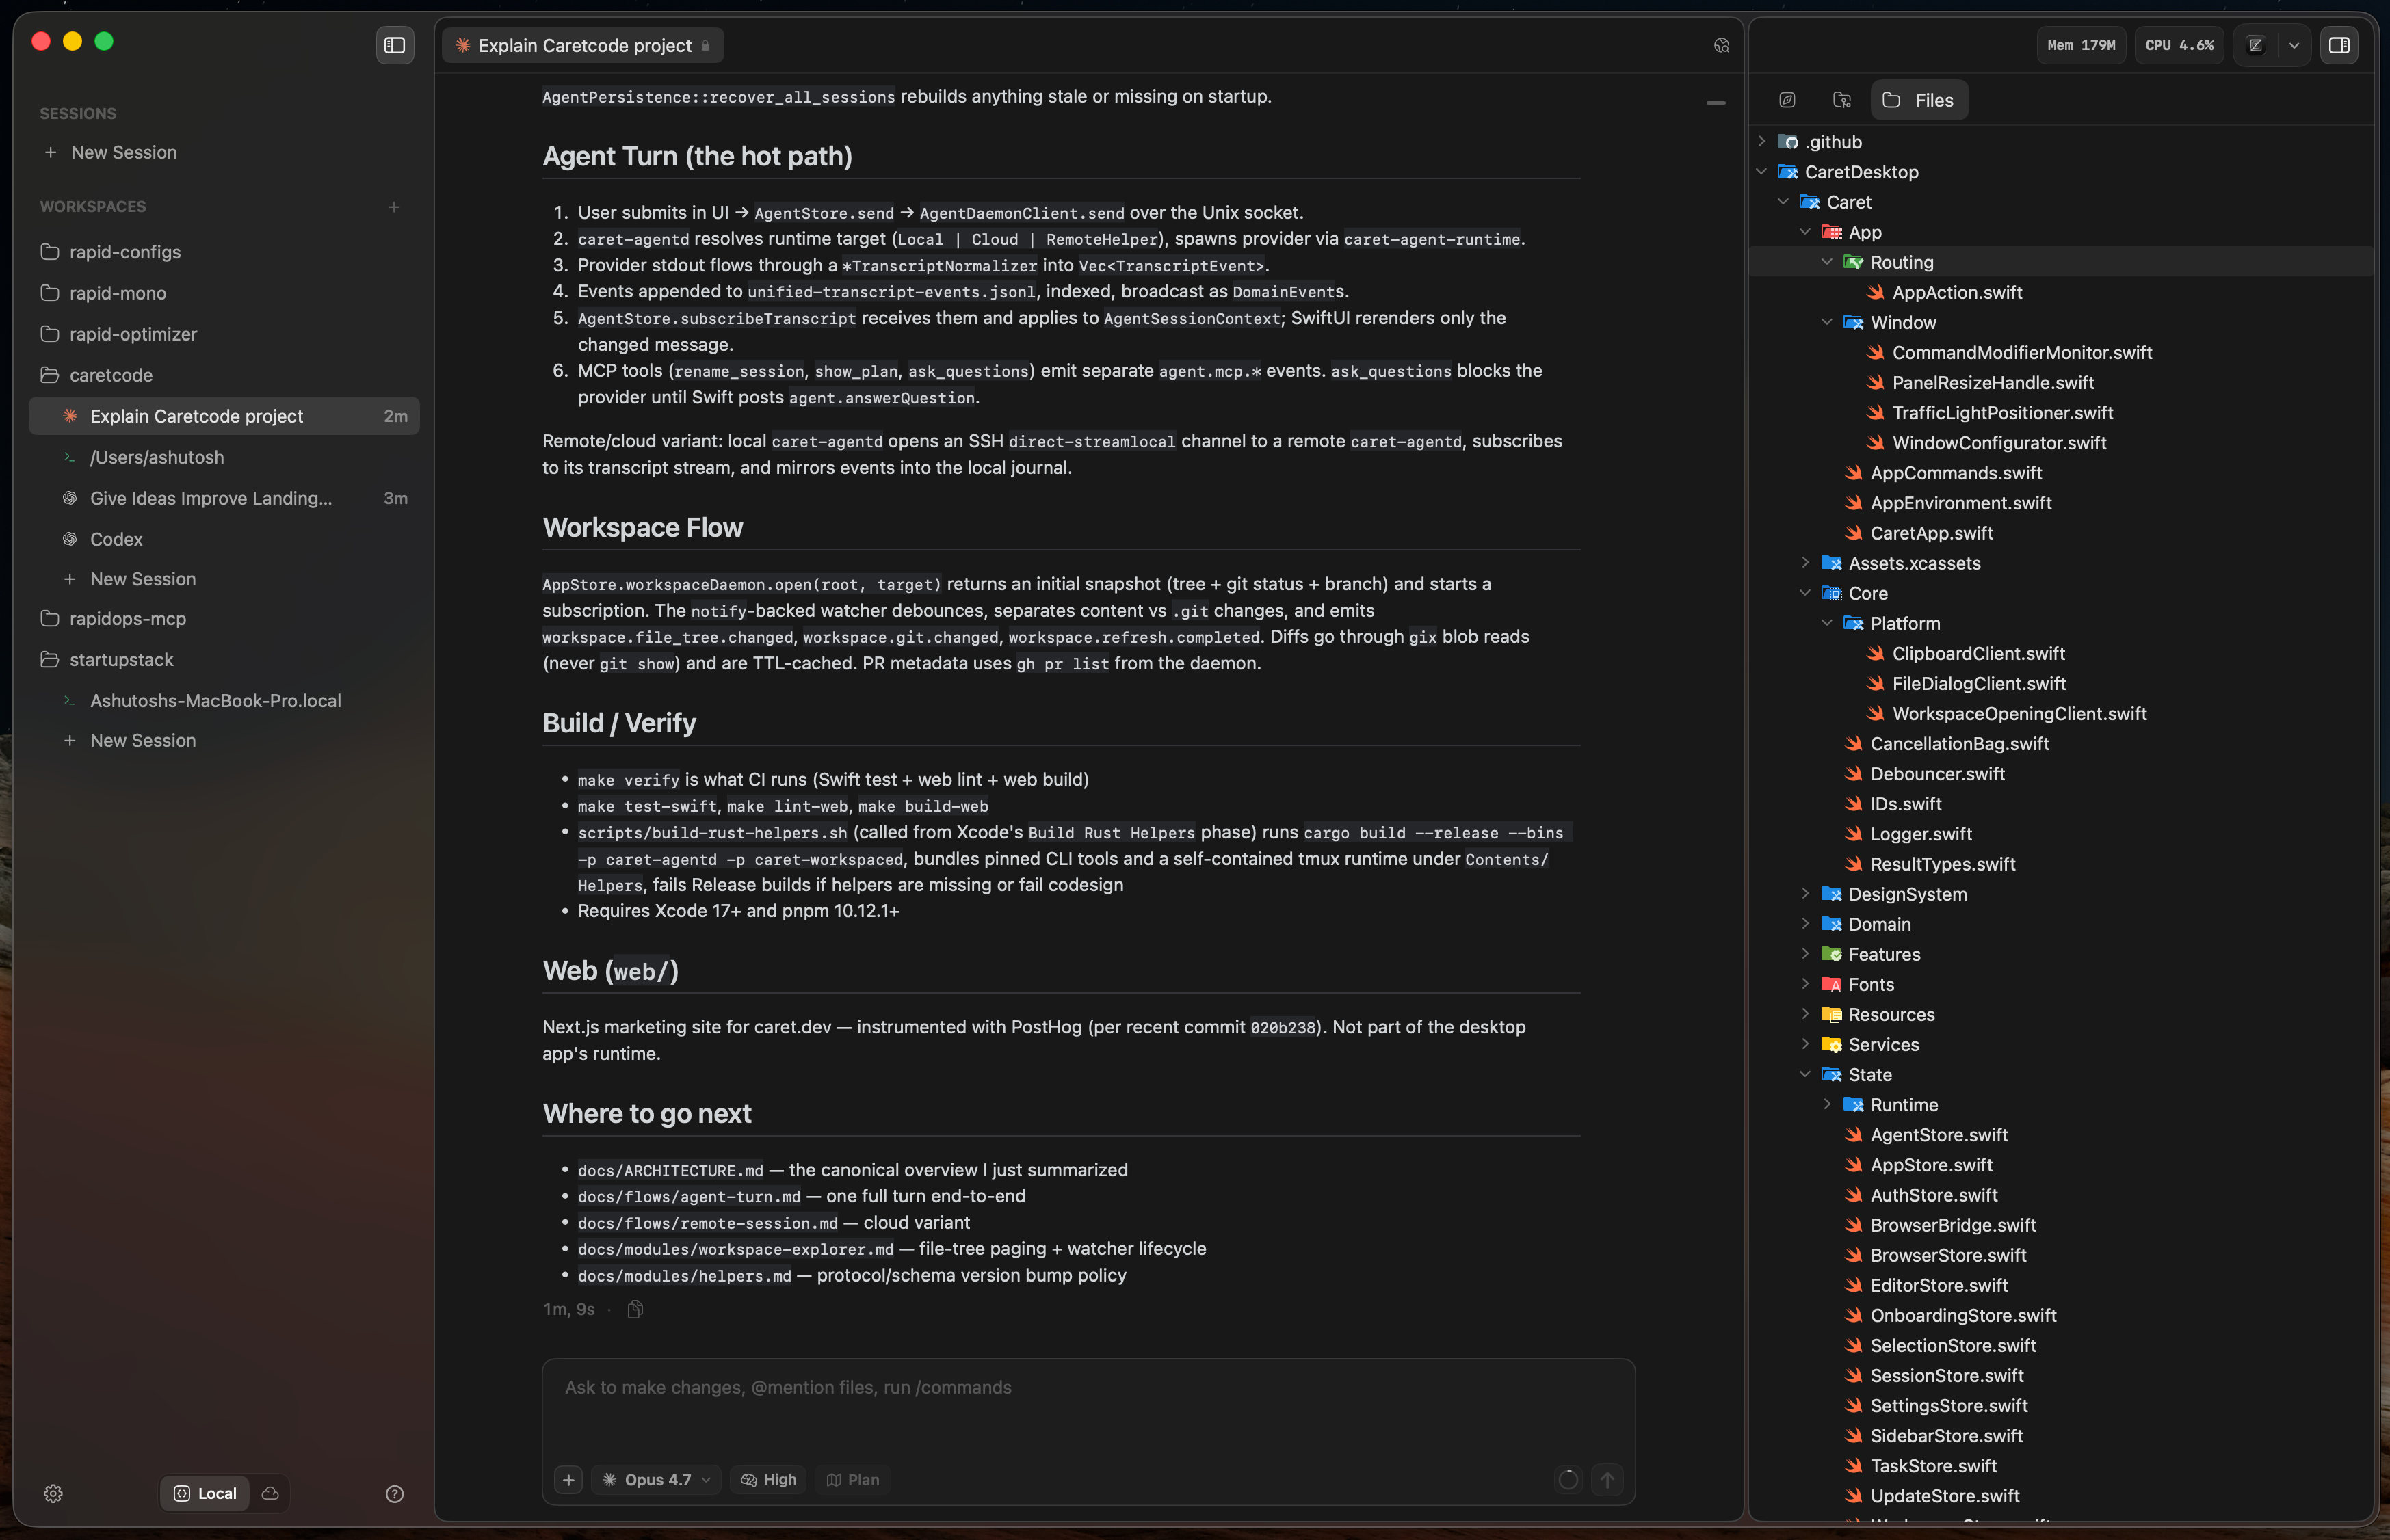Collapse the caretcode workspace folder
This screenshot has width=2390, height=1540.
[111, 375]
